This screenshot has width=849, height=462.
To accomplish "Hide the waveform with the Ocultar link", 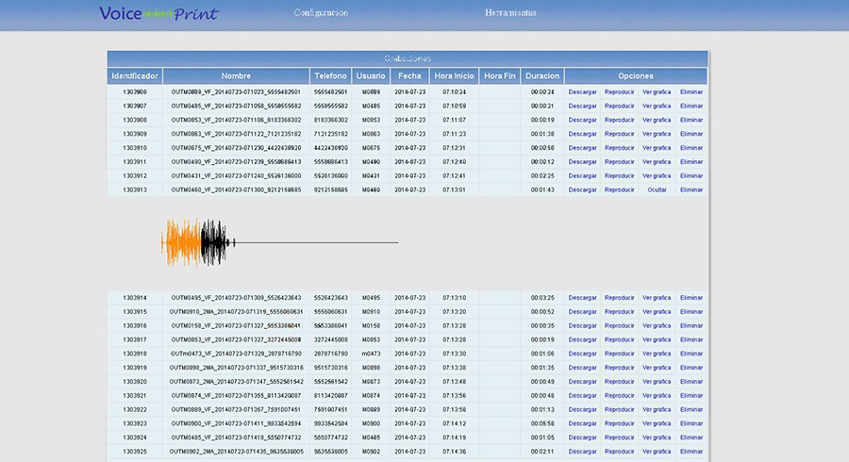I will (x=656, y=190).
